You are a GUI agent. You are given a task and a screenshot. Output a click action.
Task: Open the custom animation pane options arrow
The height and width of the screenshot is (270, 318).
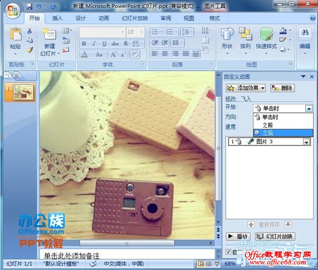pyautogui.click(x=303, y=77)
